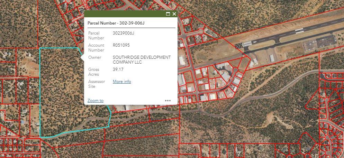Open the More info assessor link

coord(122,82)
